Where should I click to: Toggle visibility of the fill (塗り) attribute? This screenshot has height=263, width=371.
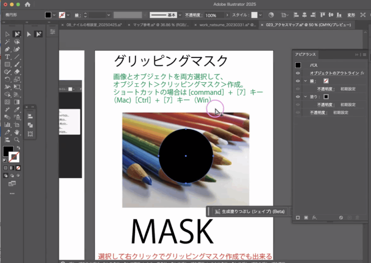[x=298, y=97]
